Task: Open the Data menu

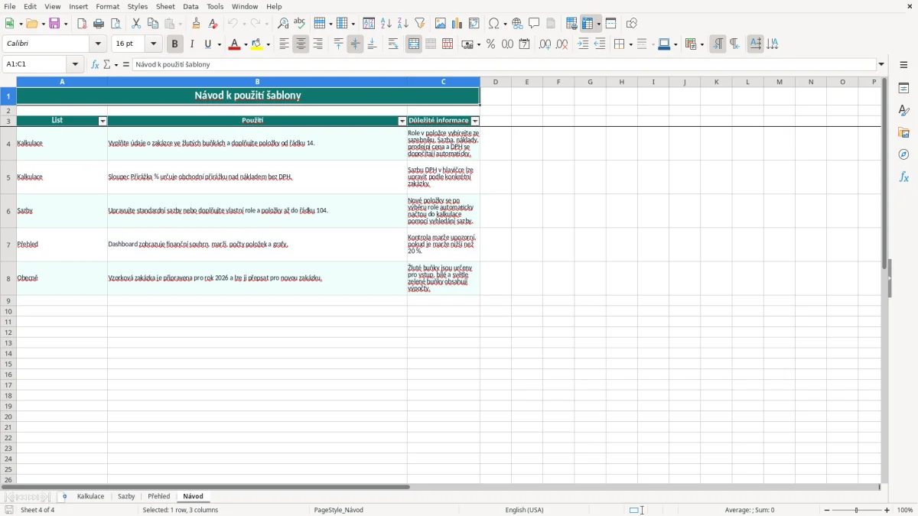Action: pos(190,6)
